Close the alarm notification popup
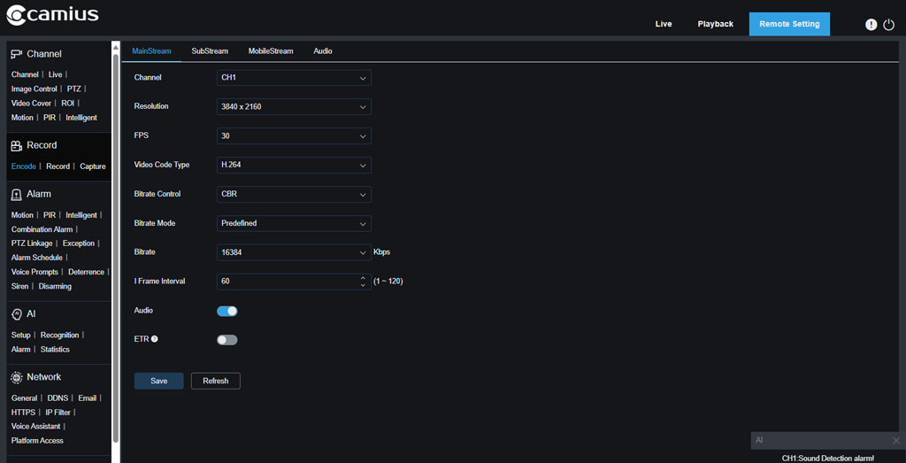Viewport: 906px width, 463px height. [895, 440]
